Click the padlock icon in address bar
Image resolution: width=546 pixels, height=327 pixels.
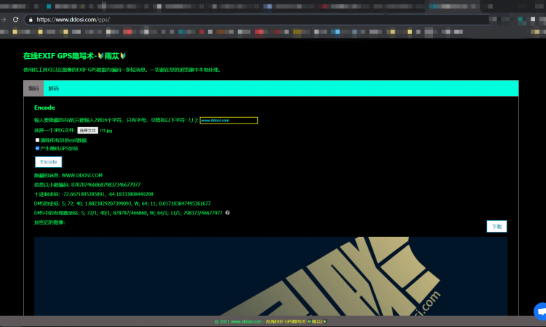coord(31,20)
